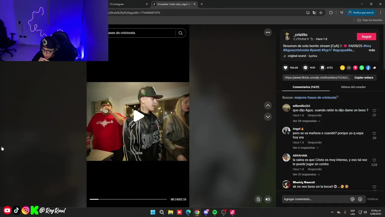Click the Publicar comment button
This screenshot has width=385, height=217.
(373, 199)
